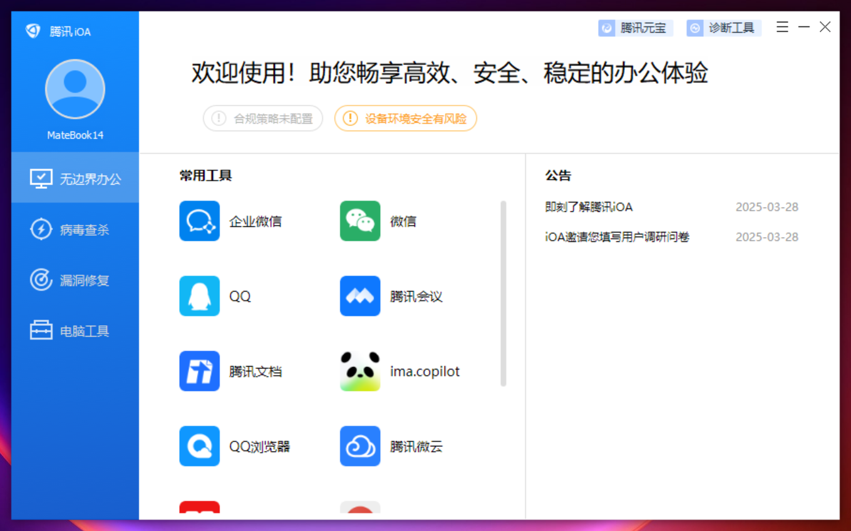Click the 企业微信 label text
Viewport: 851px width, 531px height.
[255, 221]
